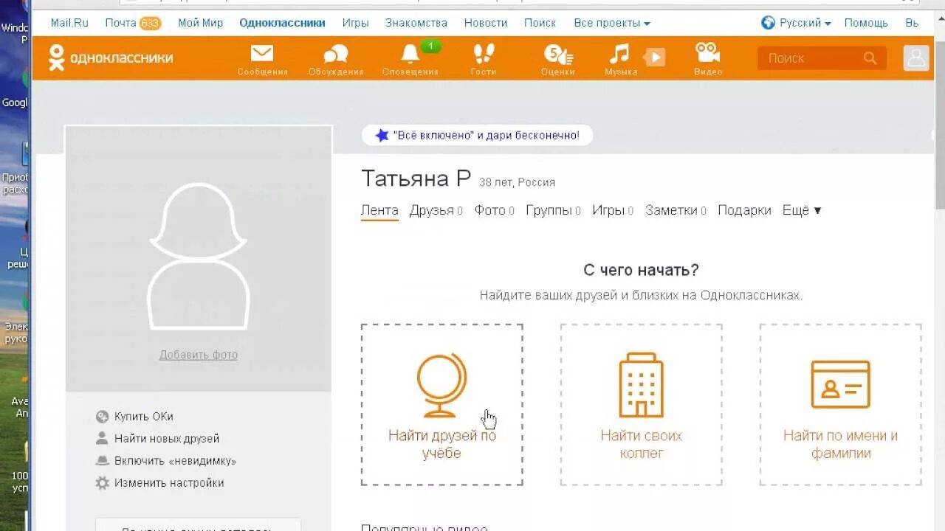
Task: Expand the Все проекты dropdown
Action: pyautogui.click(x=612, y=23)
